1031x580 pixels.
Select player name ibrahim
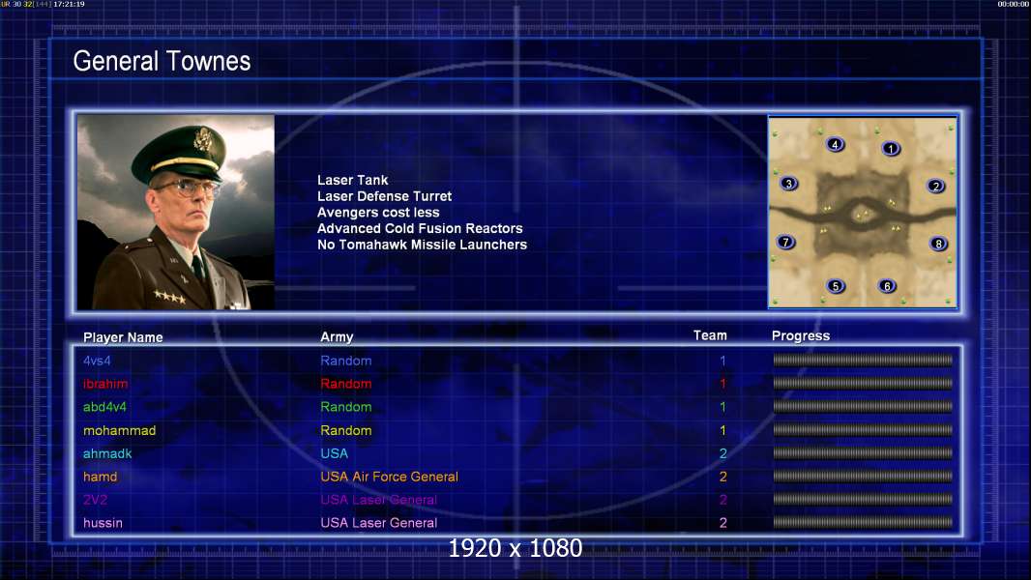[105, 384]
